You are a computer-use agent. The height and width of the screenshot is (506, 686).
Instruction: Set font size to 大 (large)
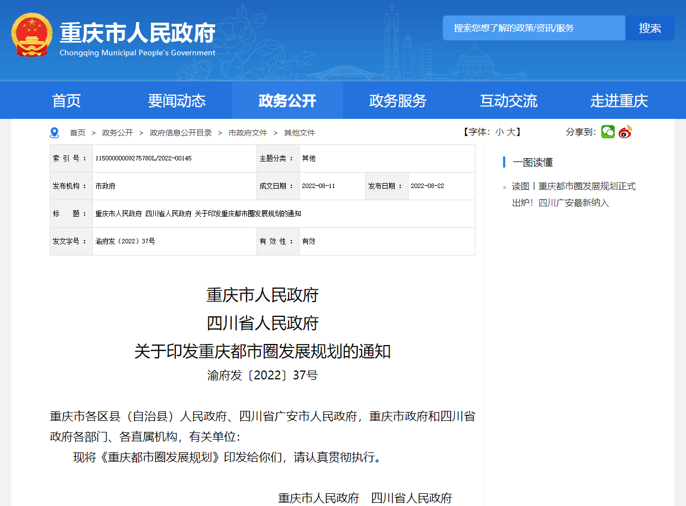tap(511, 132)
